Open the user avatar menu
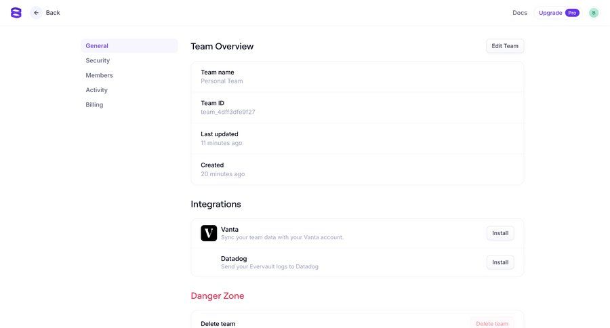This screenshot has height=328, width=610. 594,13
